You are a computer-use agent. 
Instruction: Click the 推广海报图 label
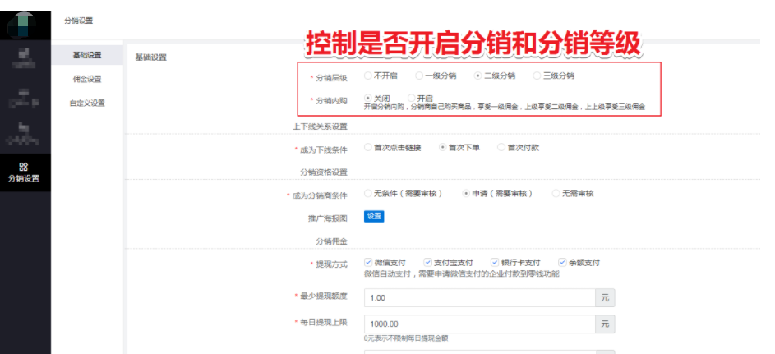328,218
